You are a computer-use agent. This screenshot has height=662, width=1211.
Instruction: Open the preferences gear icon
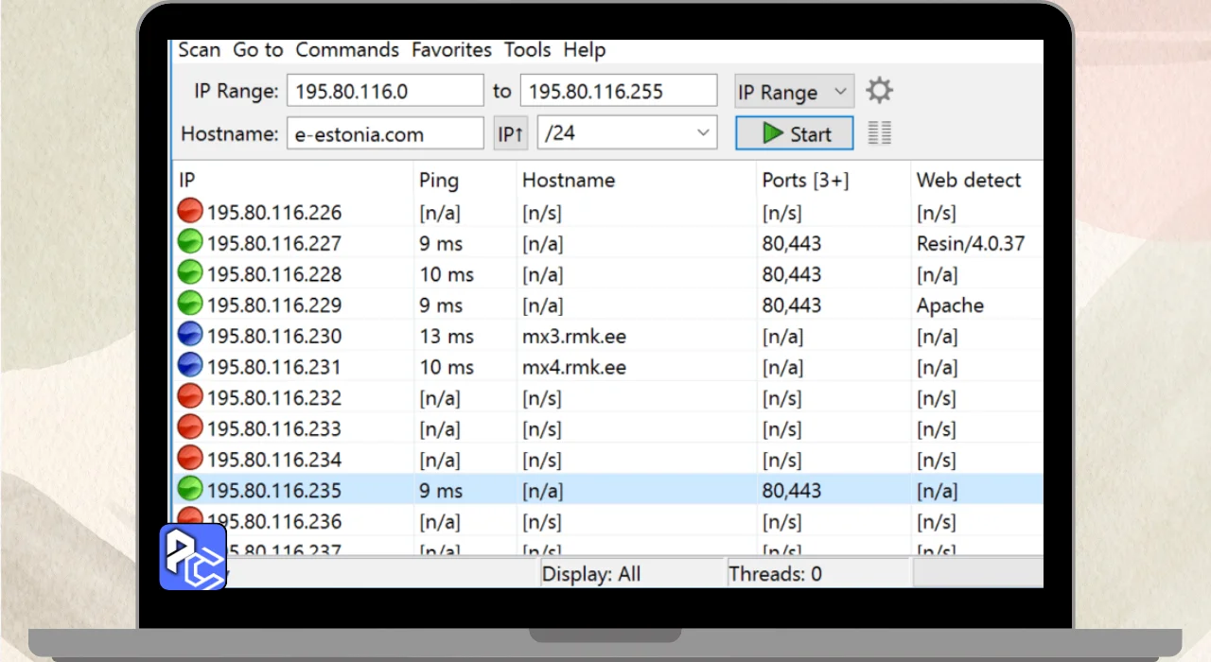[x=879, y=92]
